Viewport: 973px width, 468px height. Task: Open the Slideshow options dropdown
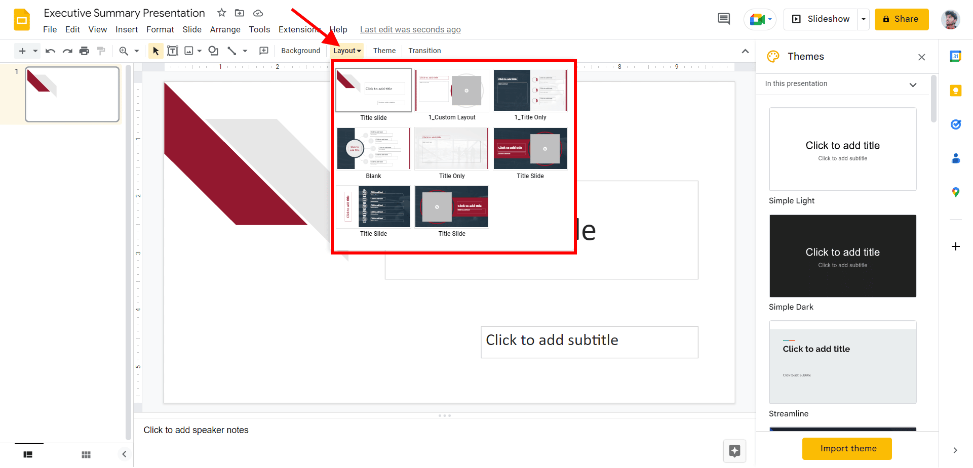pyautogui.click(x=863, y=19)
